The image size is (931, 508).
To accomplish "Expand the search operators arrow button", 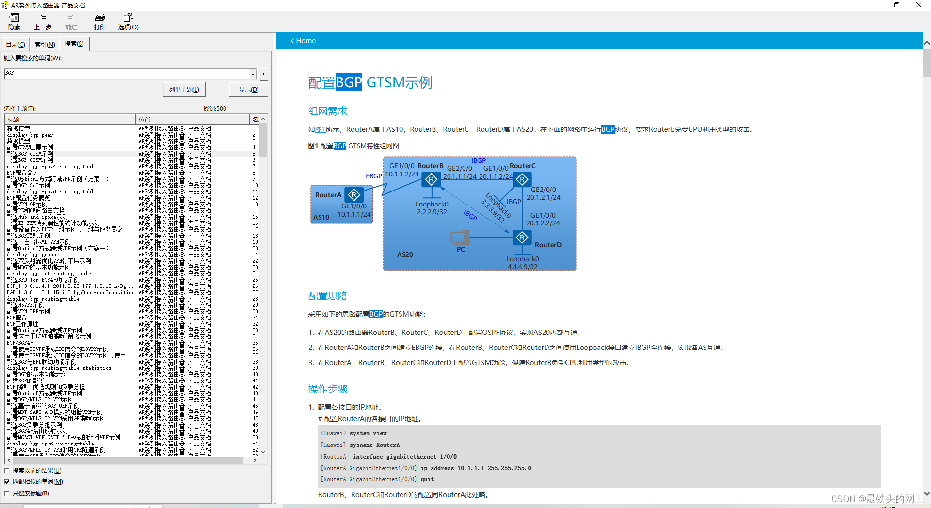I will 263,74.
